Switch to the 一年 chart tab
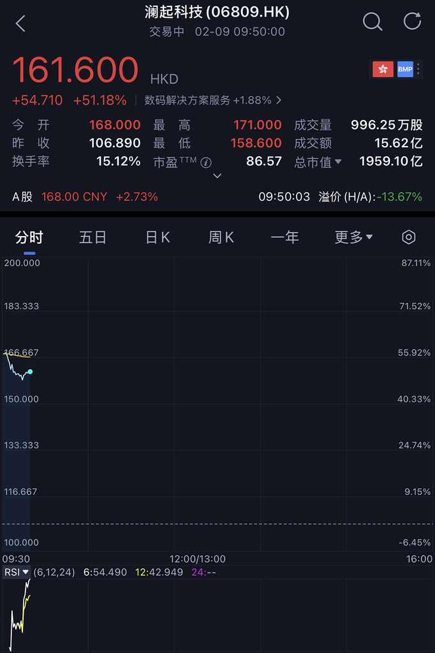435x653 pixels. point(285,237)
